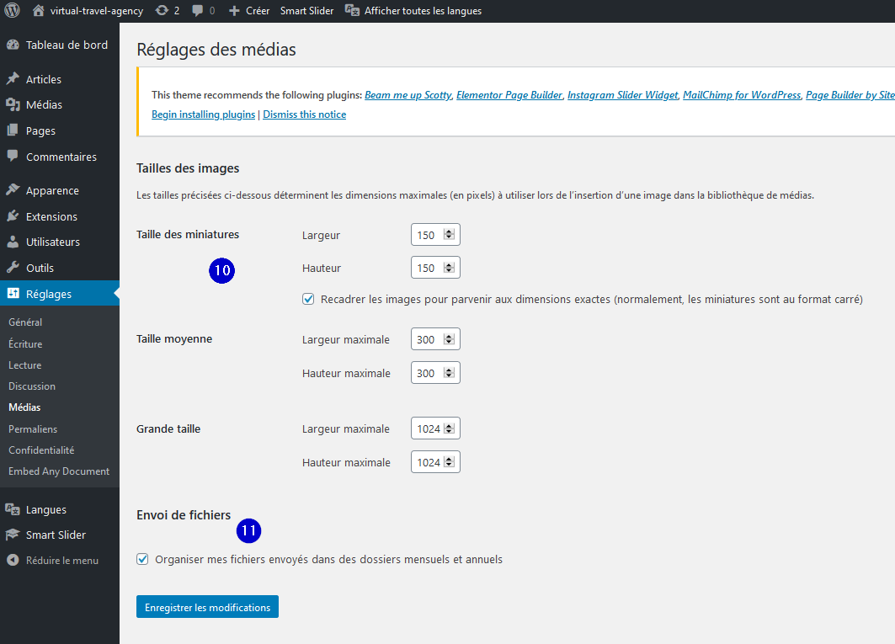The width and height of the screenshot is (895, 644).
Task: Click Afficher toutes les langues label
Action: [x=423, y=11]
